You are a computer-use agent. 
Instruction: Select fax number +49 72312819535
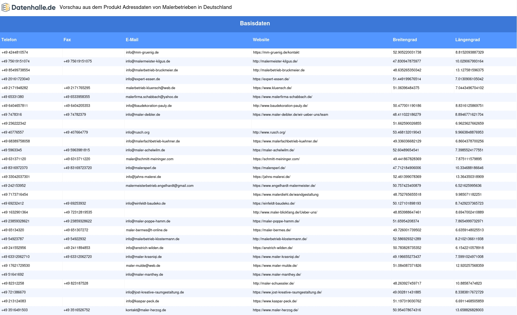pyautogui.click(x=78, y=212)
